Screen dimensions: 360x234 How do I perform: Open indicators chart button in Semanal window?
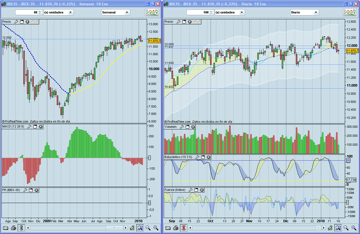point(152,12)
